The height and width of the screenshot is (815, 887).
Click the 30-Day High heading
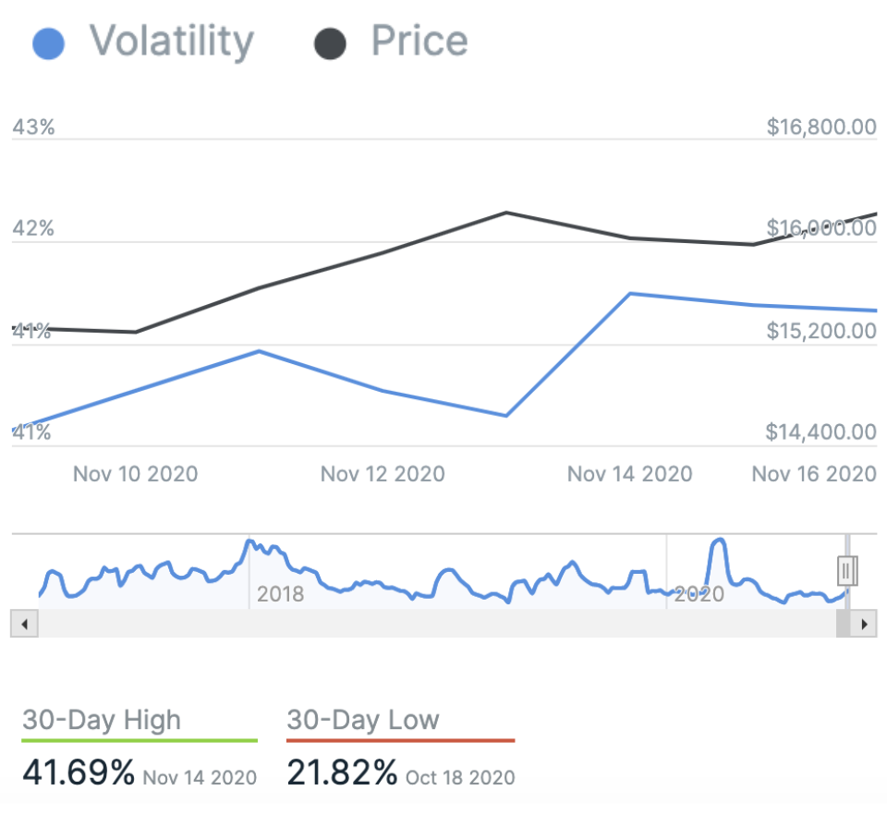(102, 721)
